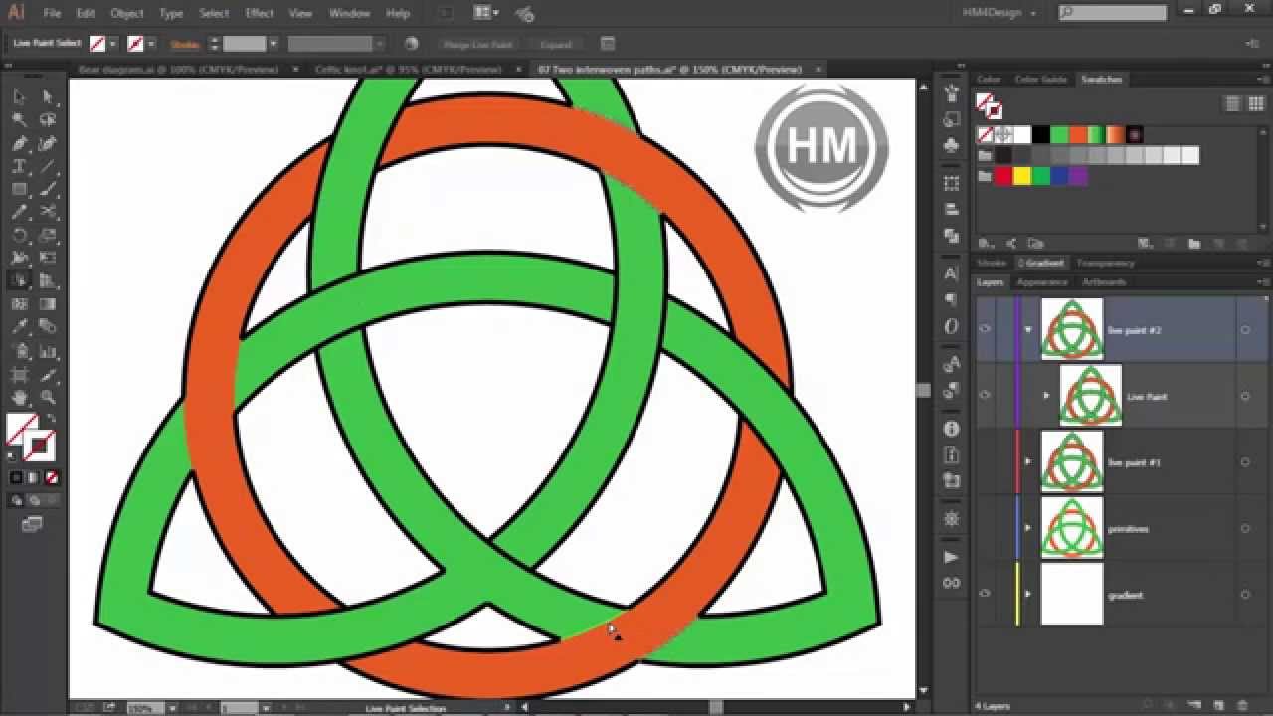Image resolution: width=1273 pixels, height=716 pixels.
Task: Open the fill color dropdown in control bar
Action: (113, 44)
